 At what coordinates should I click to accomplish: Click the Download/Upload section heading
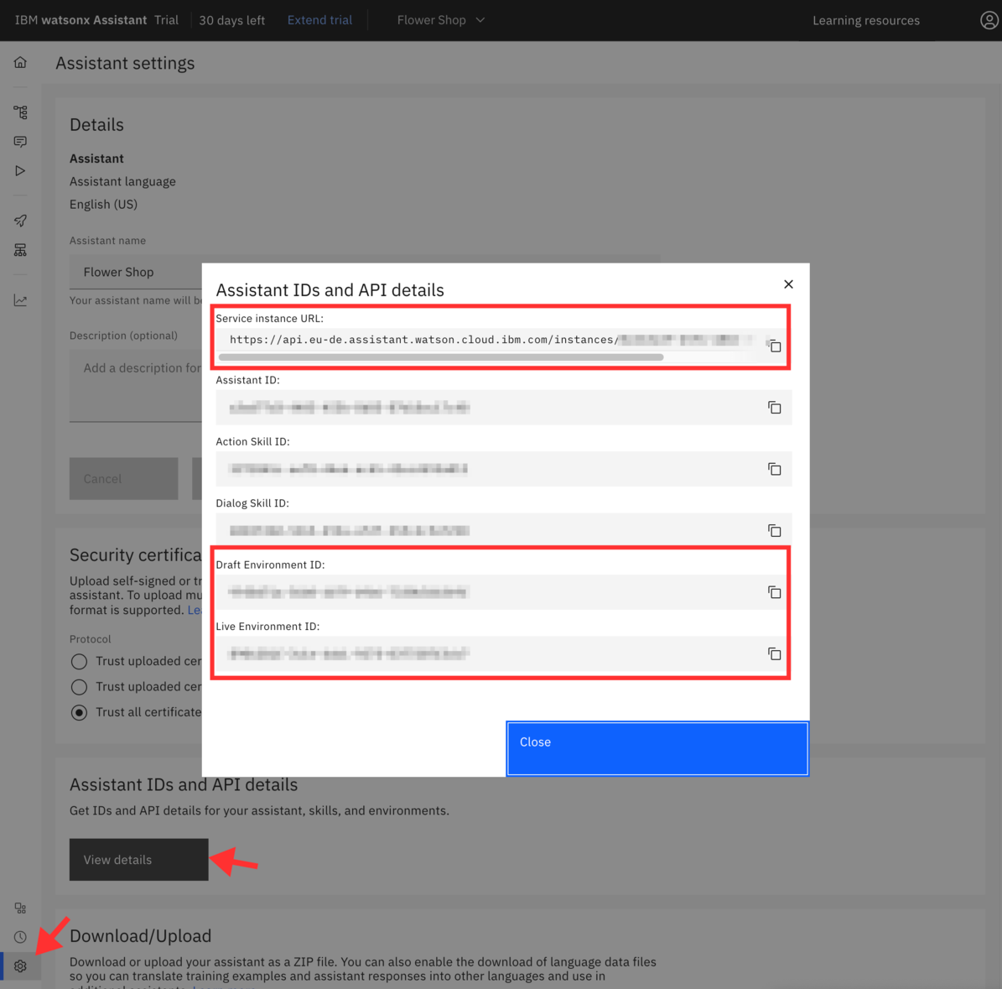pos(141,935)
